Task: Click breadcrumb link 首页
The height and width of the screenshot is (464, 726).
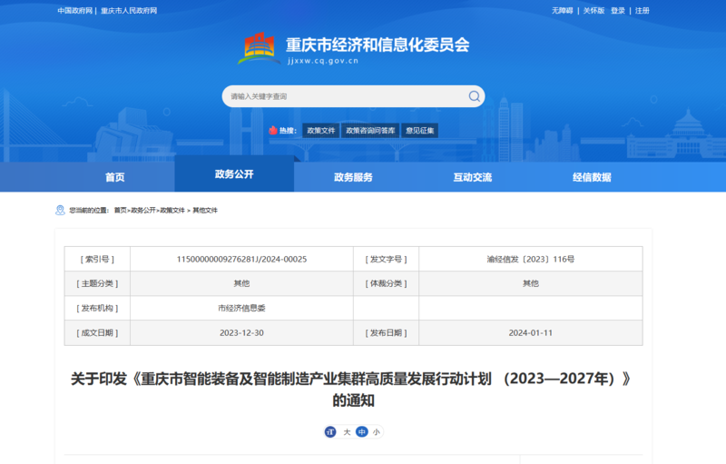Action: 121,211
